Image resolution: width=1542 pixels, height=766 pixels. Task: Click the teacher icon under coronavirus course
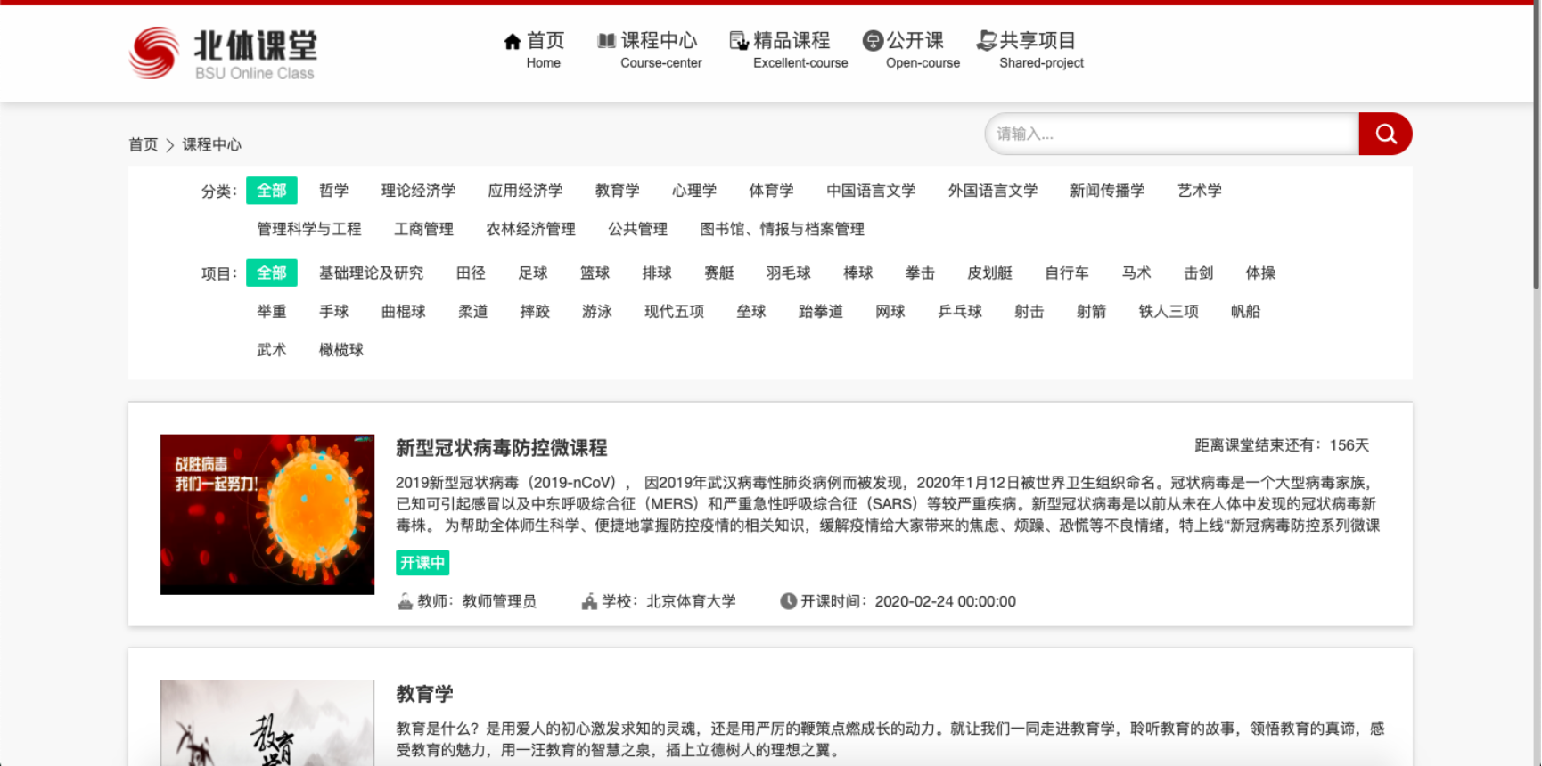click(405, 601)
